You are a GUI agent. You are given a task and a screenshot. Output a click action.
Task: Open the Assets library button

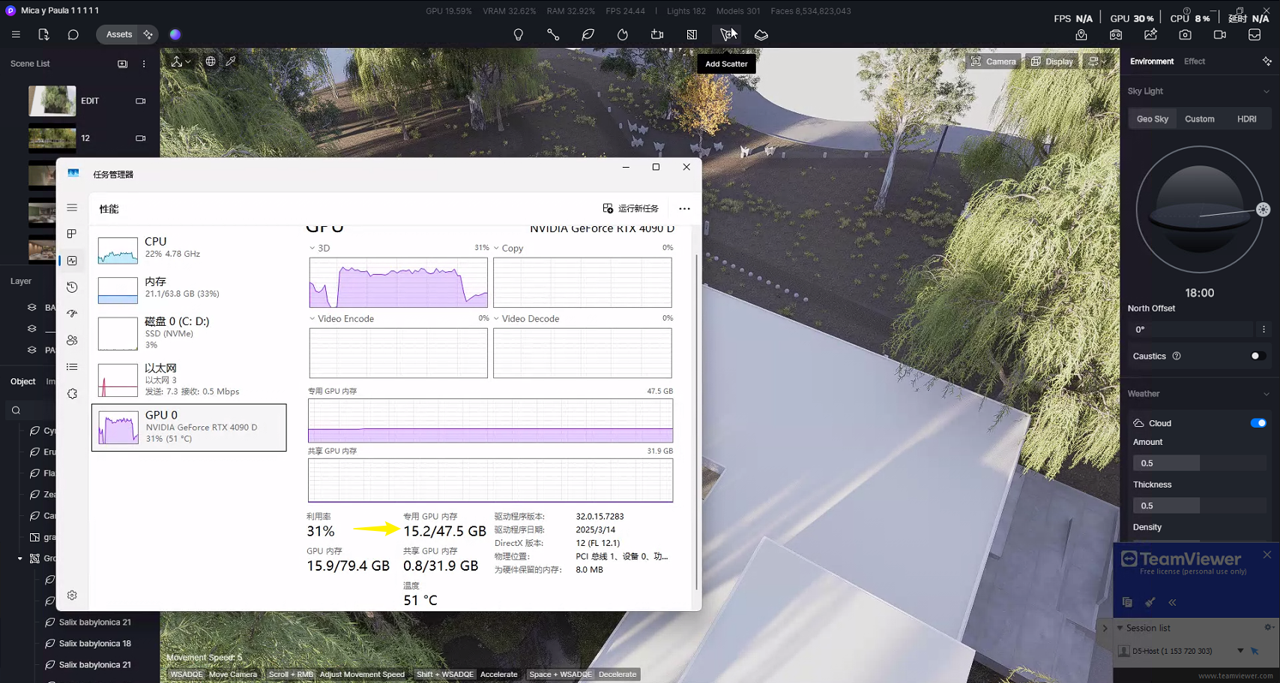pyautogui.click(x=119, y=34)
